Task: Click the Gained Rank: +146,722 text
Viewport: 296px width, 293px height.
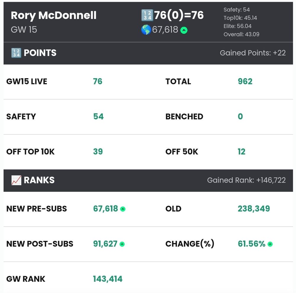Action: coord(246,180)
